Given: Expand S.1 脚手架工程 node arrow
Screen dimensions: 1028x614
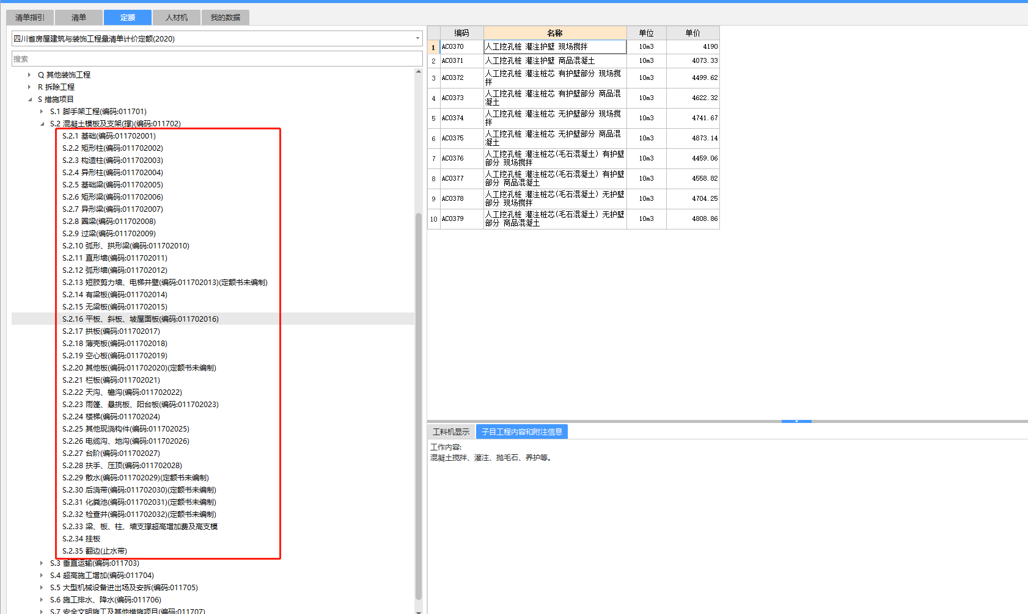Looking at the screenshot, I should (42, 112).
